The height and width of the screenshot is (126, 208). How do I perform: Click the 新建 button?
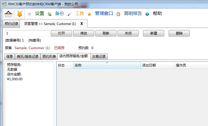(x=154, y=33)
